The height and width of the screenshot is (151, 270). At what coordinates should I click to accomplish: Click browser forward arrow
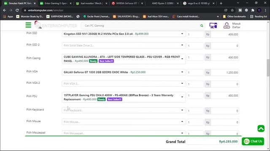point(11,10)
